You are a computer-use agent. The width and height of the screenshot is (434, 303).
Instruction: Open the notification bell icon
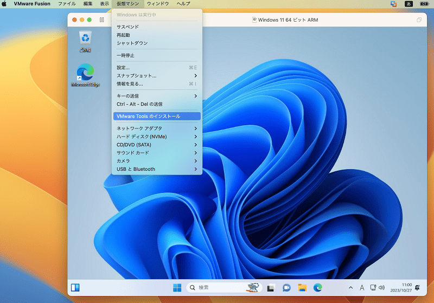417,287
